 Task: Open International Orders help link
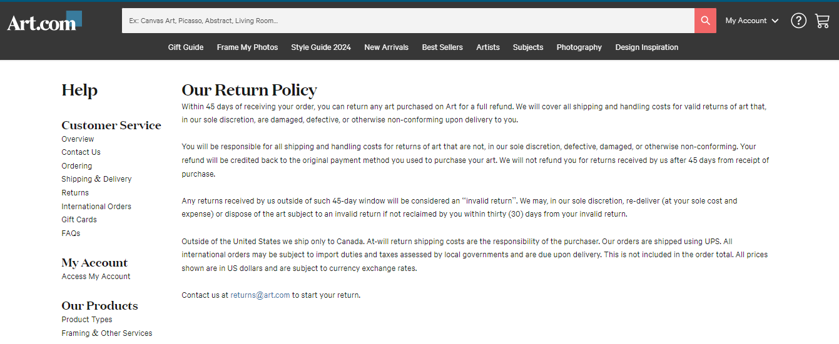pyautogui.click(x=96, y=207)
